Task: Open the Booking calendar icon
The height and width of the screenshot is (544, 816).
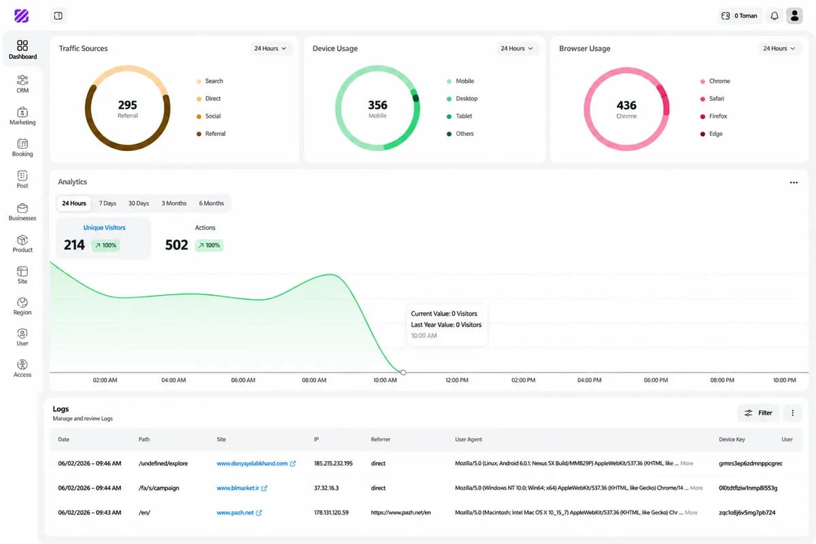Action: point(22,143)
